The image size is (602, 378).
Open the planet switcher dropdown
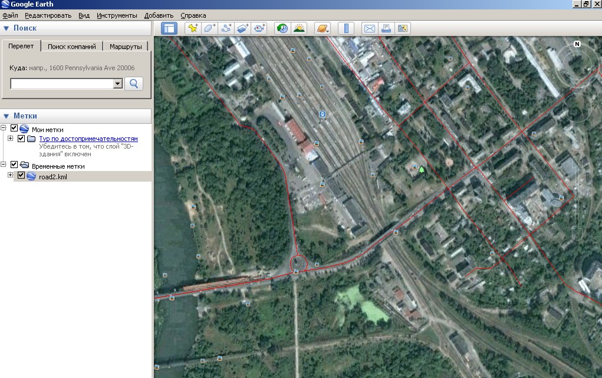(x=323, y=28)
